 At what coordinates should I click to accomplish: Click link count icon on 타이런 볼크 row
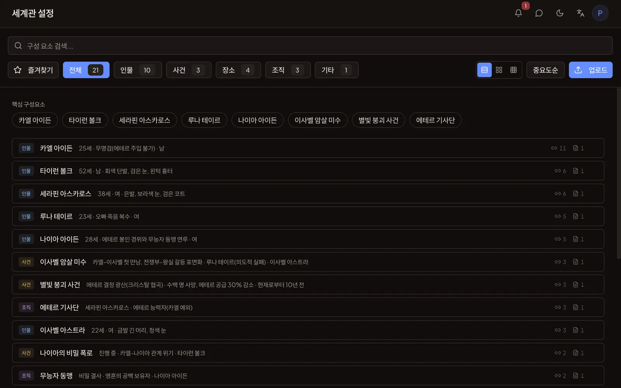pyautogui.click(x=558, y=171)
